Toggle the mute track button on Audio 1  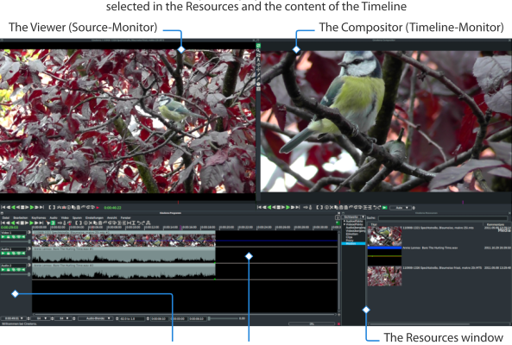23,253
